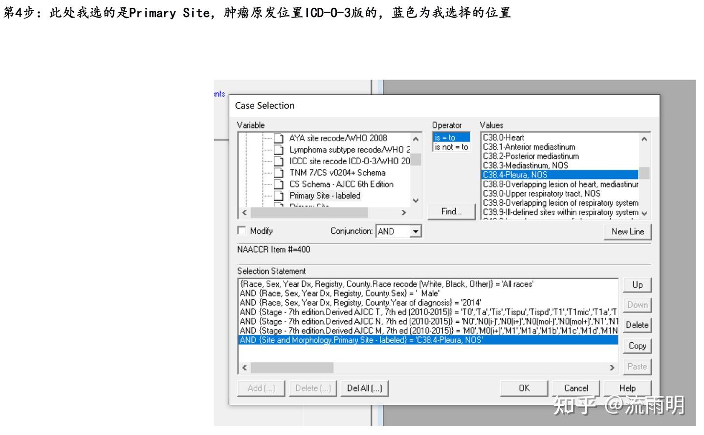Copy the highlighted selection statement
This screenshot has width=704, height=435.
click(x=637, y=345)
